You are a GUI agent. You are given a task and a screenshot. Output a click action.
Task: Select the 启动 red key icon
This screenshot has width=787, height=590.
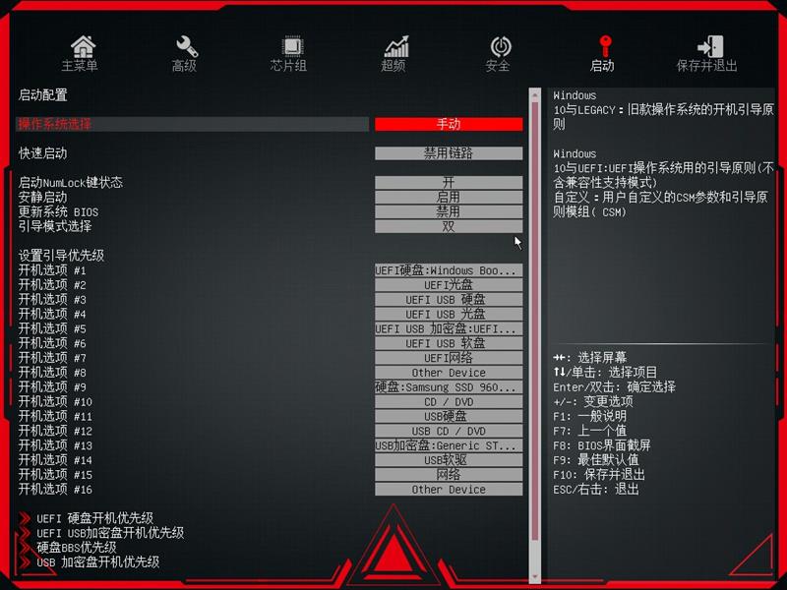click(x=605, y=46)
